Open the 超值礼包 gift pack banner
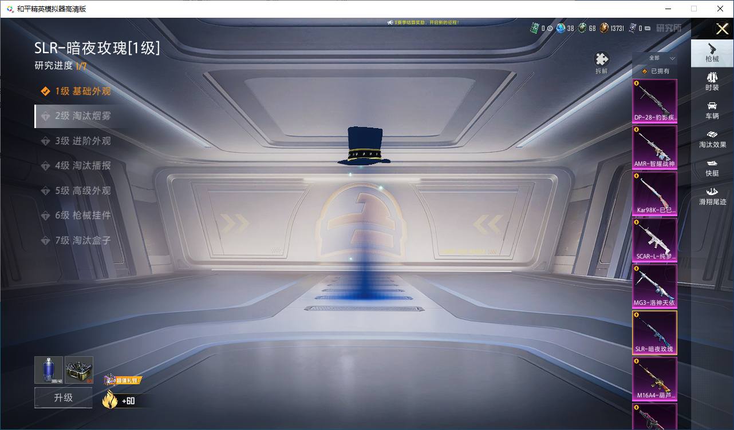This screenshot has width=734, height=430. [123, 380]
